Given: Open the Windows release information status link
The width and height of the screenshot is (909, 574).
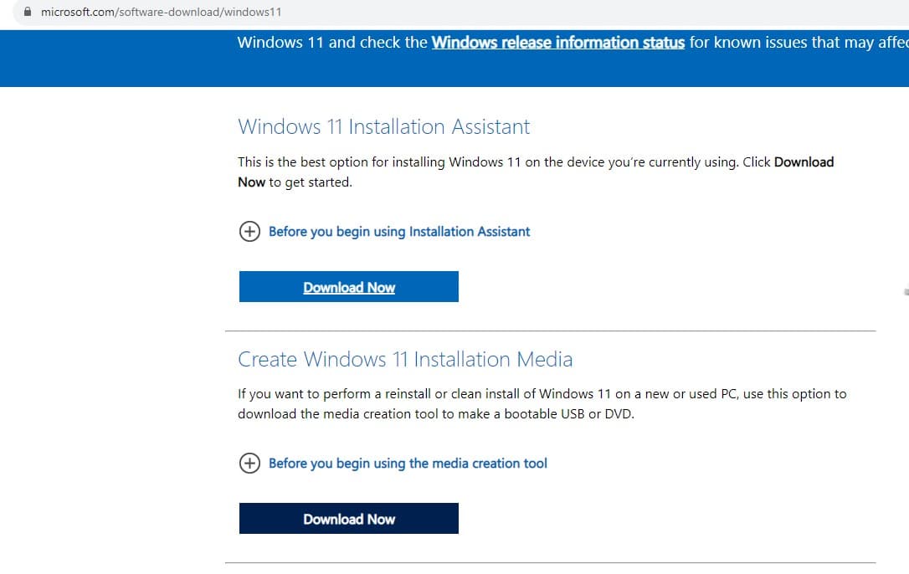Looking at the screenshot, I should 557,43.
